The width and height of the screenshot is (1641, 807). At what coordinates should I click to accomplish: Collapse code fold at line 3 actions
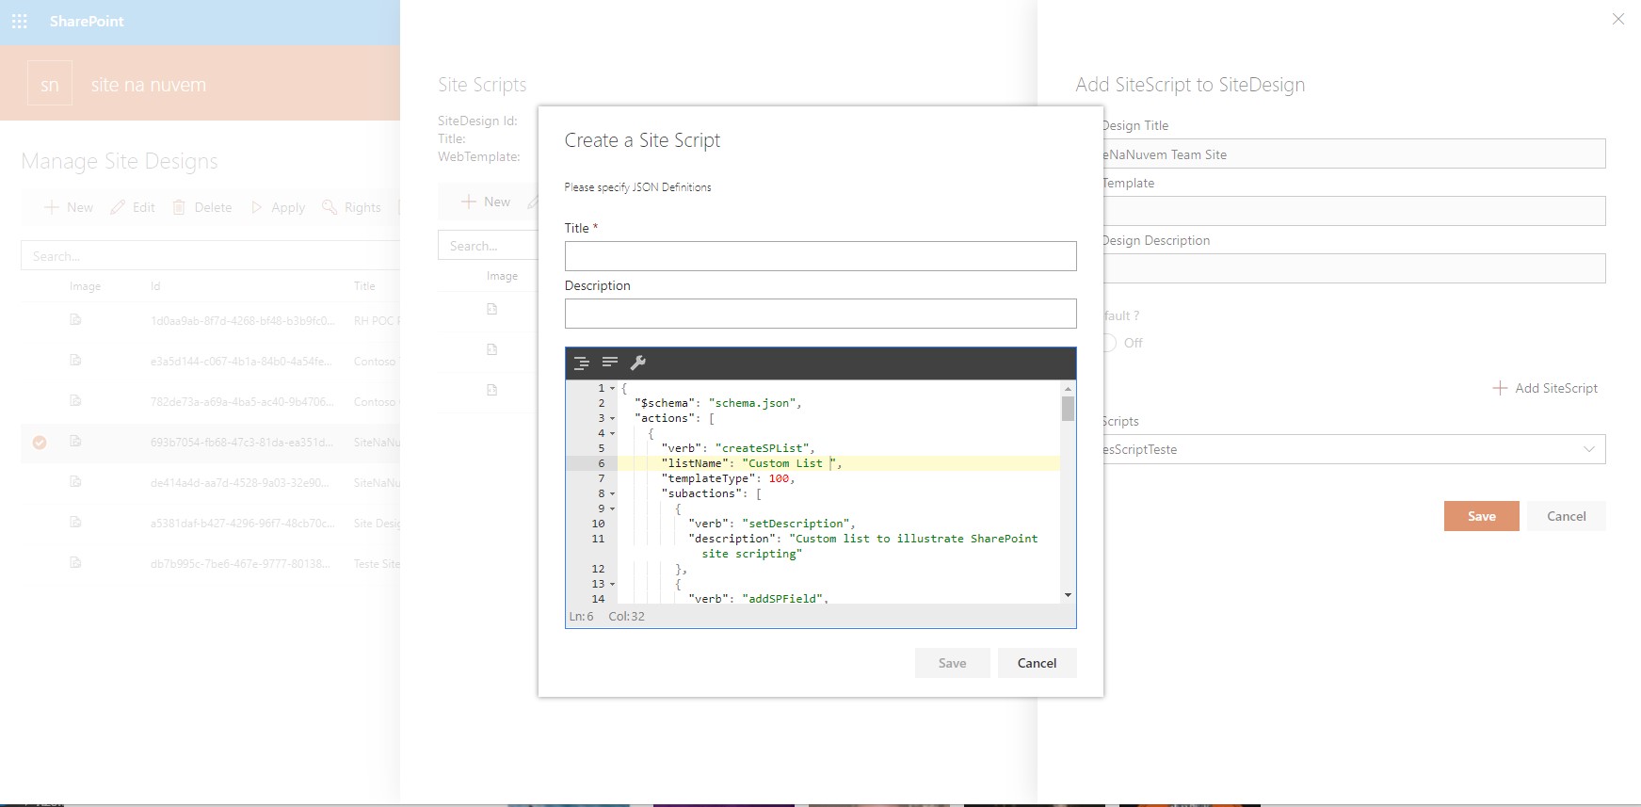612,418
